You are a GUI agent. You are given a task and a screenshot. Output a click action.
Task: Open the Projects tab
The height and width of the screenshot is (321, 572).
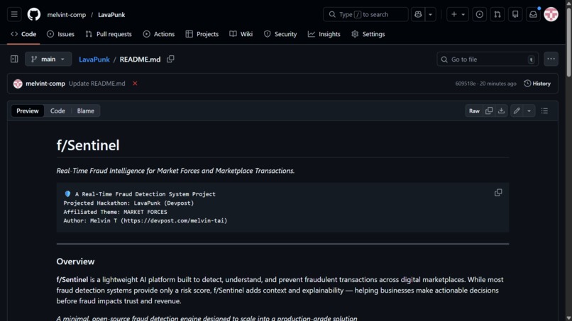click(x=202, y=34)
